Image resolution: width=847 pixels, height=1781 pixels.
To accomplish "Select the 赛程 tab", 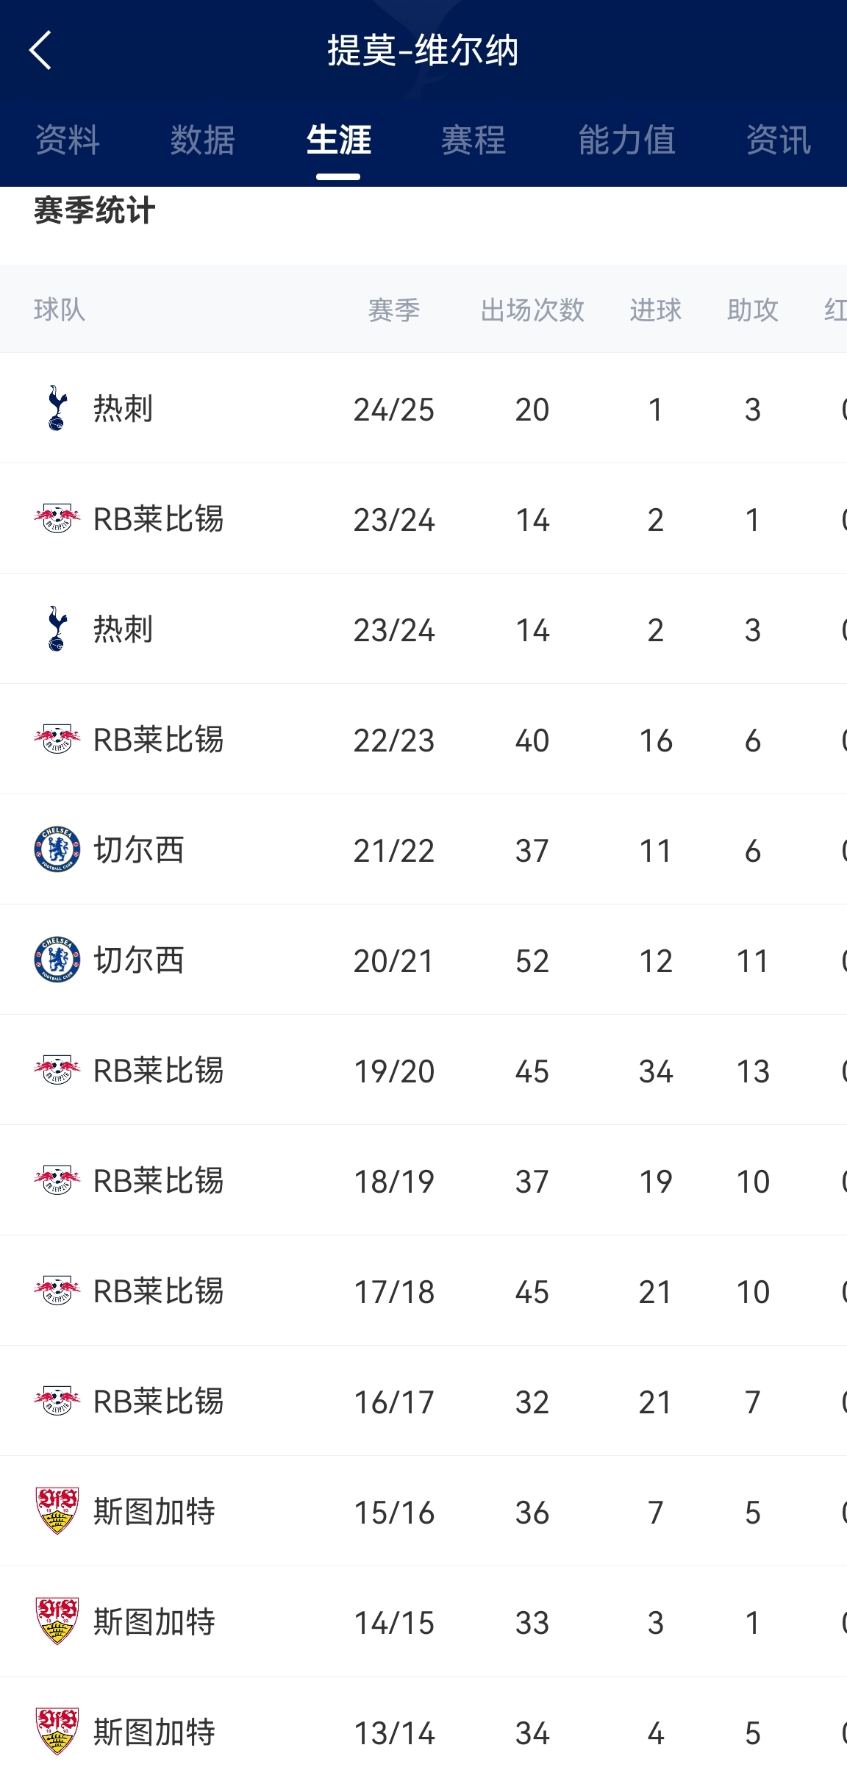I will (x=473, y=140).
